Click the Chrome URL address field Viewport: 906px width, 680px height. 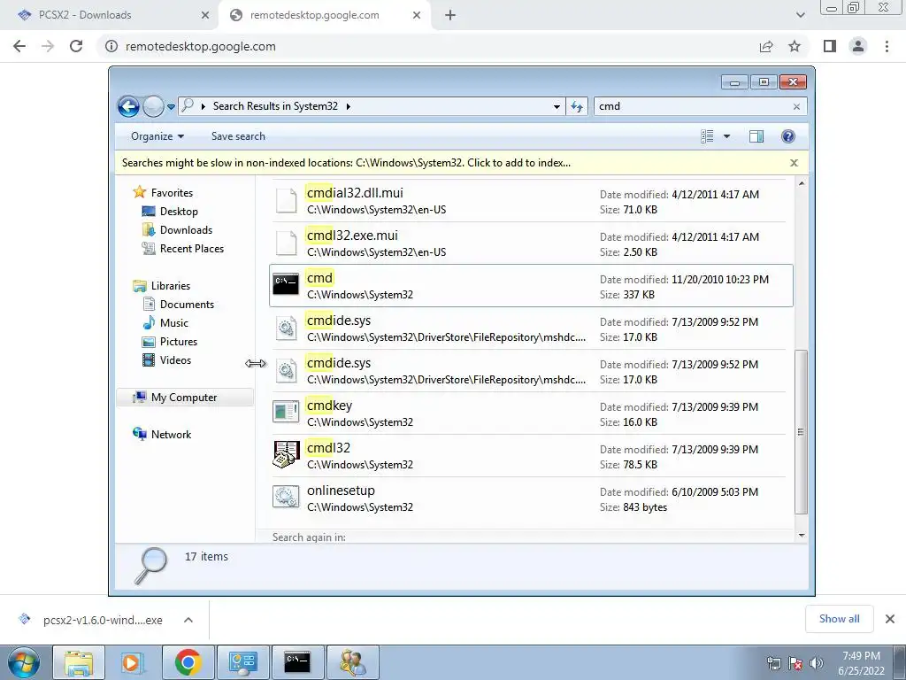pos(427,46)
